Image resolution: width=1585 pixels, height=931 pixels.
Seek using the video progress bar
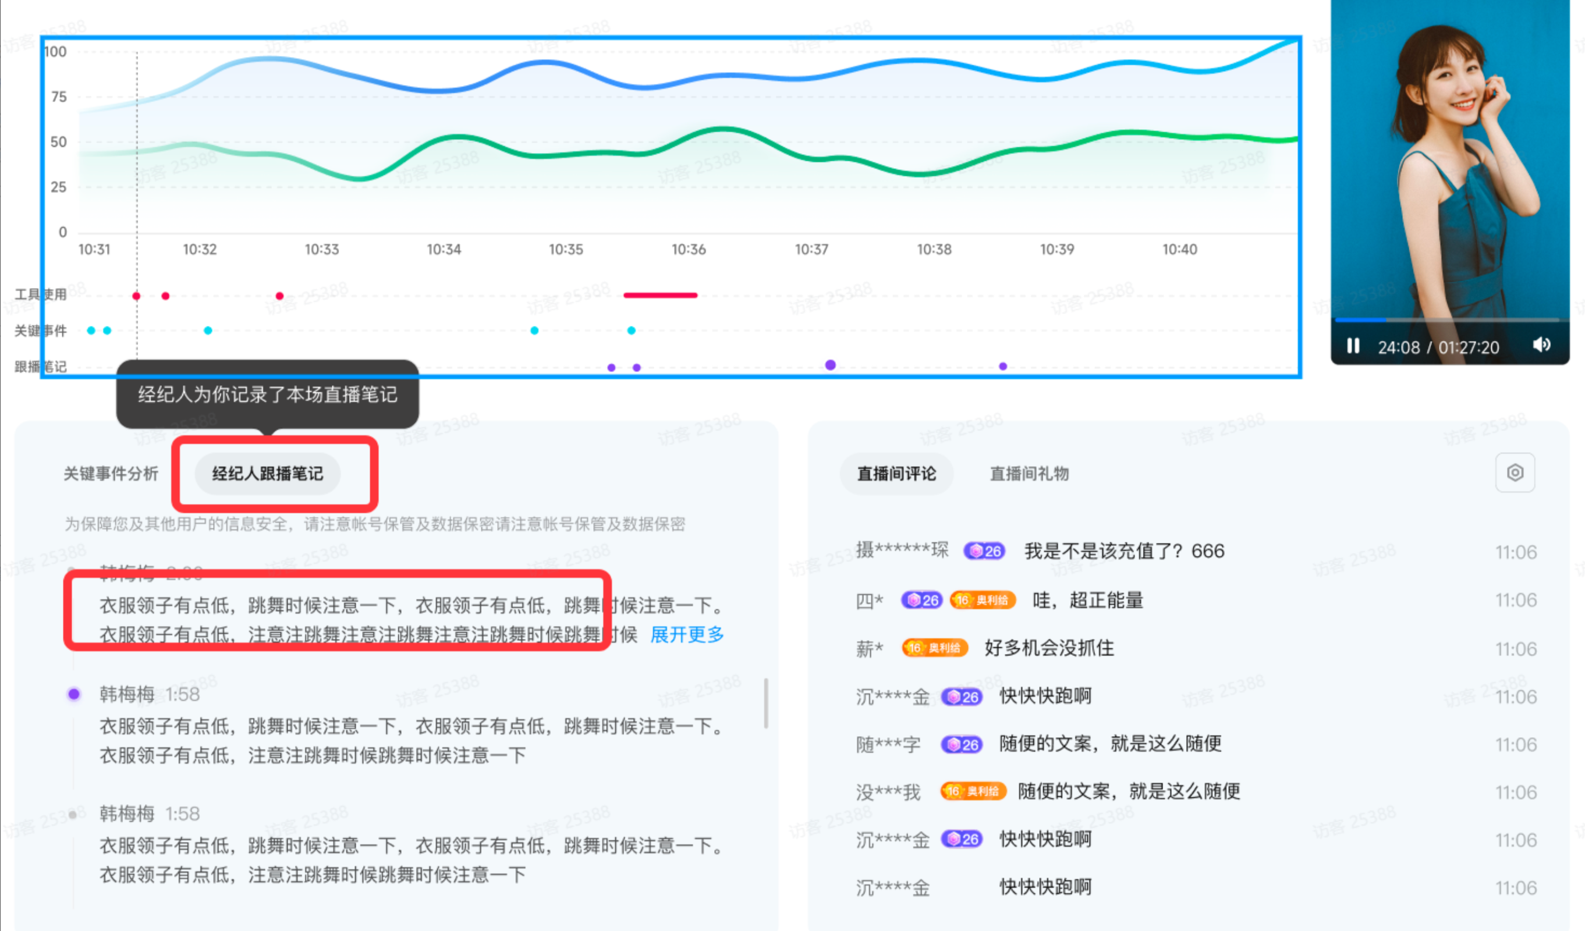[x=1447, y=320]
